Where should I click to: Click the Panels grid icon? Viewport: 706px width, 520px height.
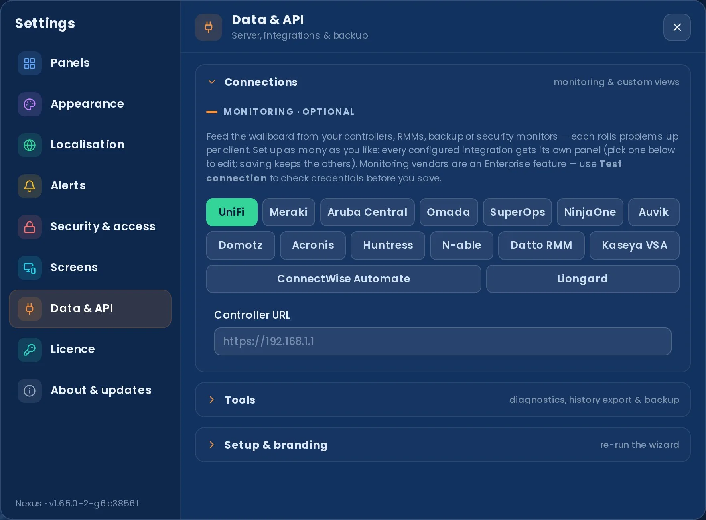30,63
